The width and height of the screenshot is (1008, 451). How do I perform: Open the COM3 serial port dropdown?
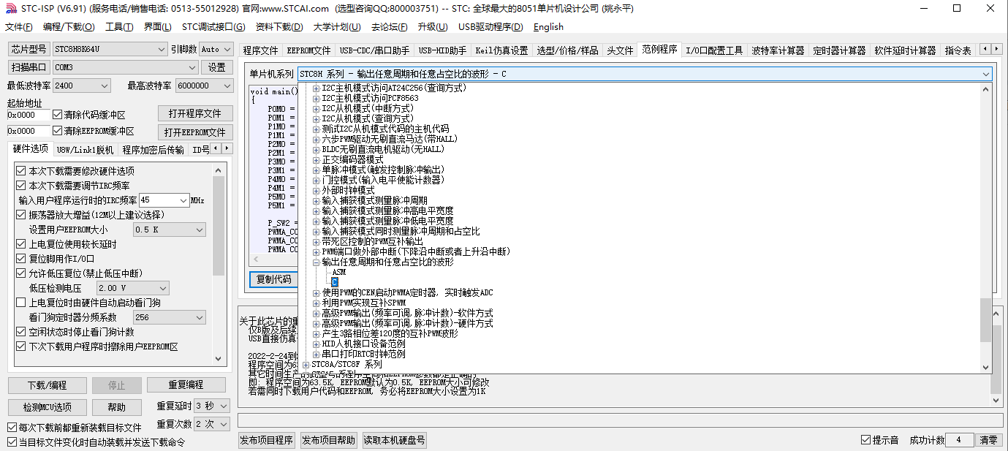pos(125,67)
